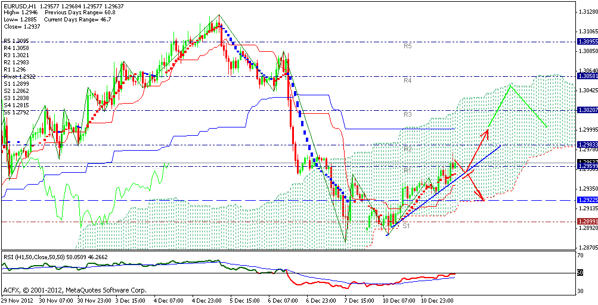Click the Pivot 1.2922 label in the level list
Image resolution: width=598 pixels, height=305 pixels.
coord(20,77)
